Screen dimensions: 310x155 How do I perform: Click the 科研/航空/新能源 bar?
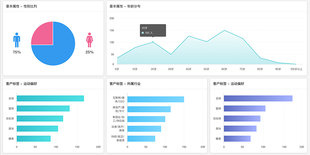(141, 138)
